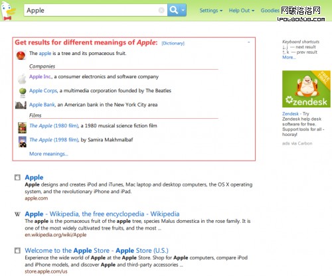Click The Apple 1980 film poster icon
The width and height of the screenshot is (332, 276).
(22, 127)
